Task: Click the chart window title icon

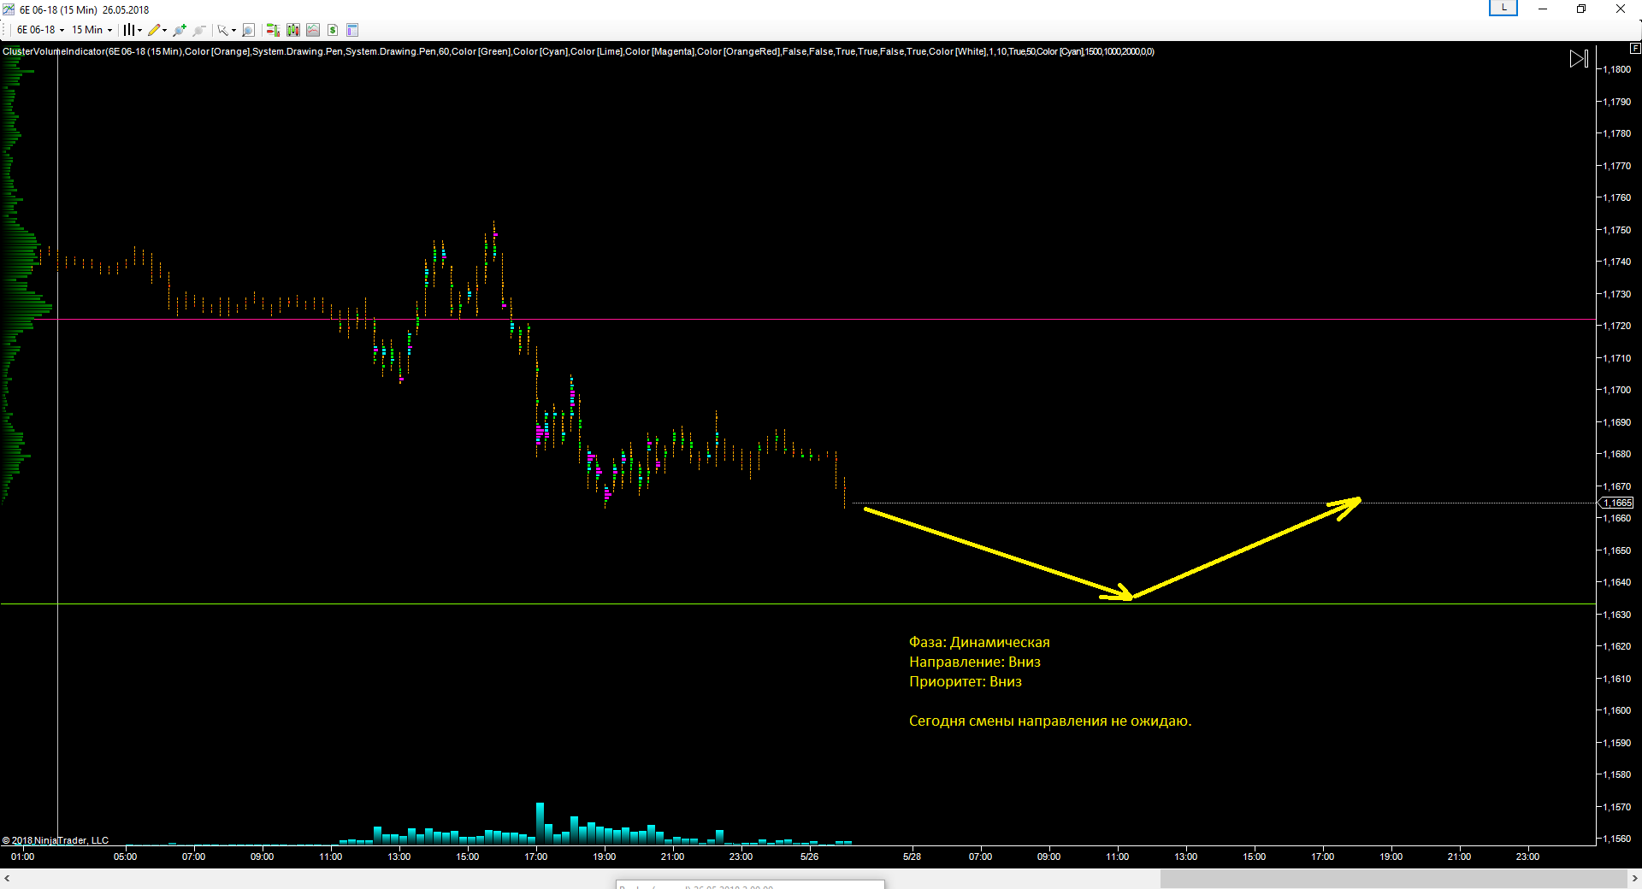Action: (x=9, y=9)
